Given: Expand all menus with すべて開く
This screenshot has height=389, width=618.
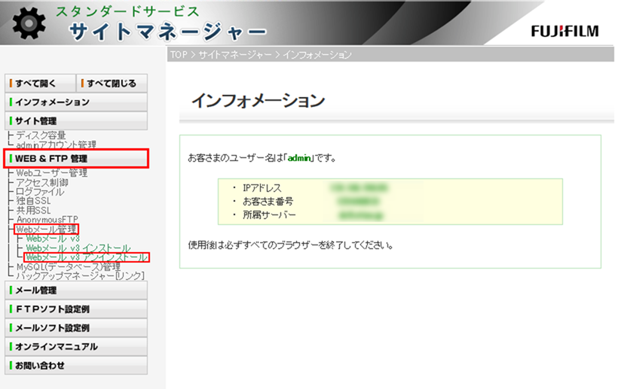Looking at the screenshot, I should 40,84.
